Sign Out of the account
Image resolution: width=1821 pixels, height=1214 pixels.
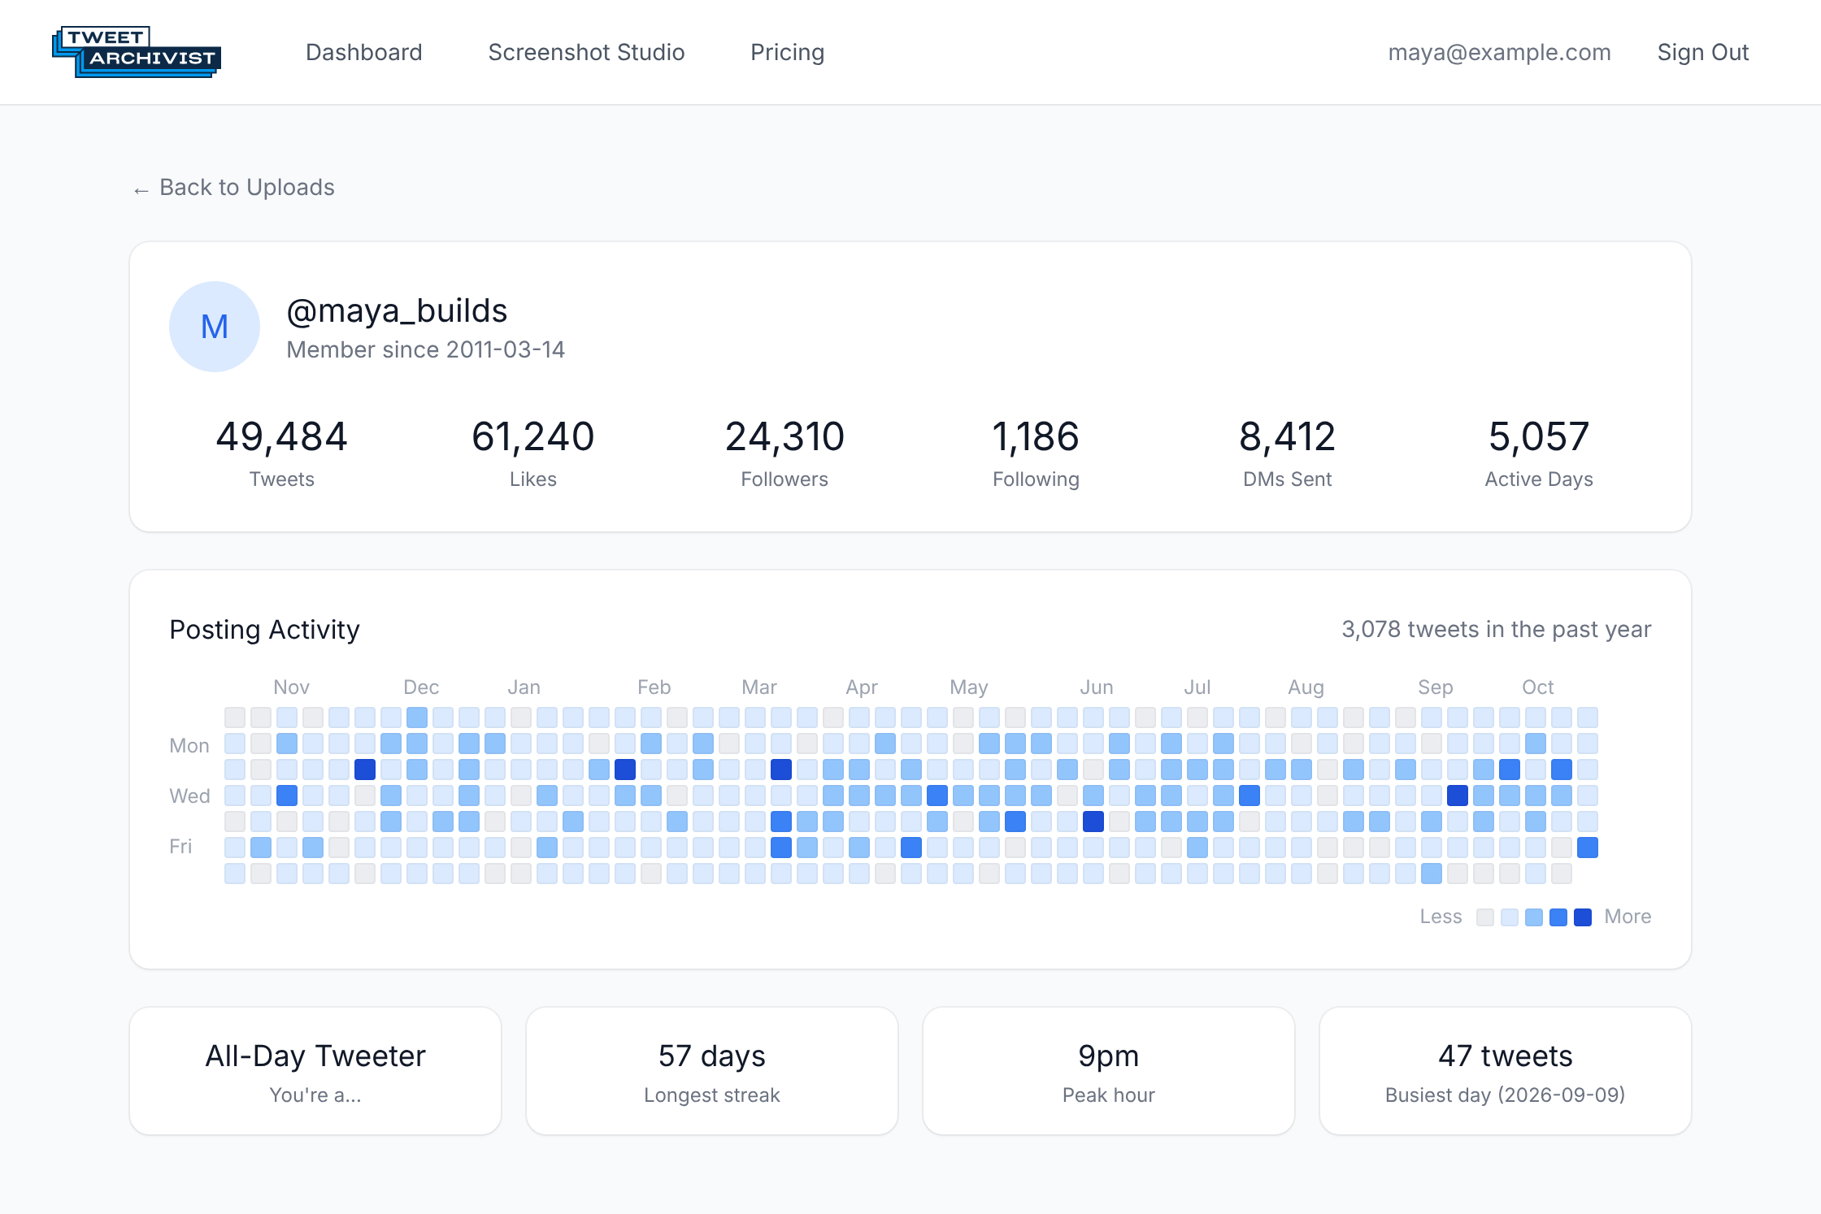1703,52
